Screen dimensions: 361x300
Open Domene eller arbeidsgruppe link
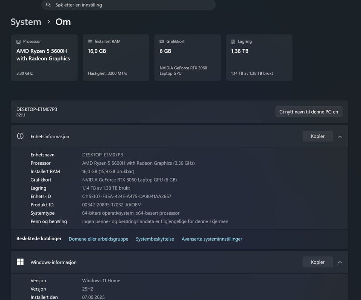pyautogui.click(x=99, y=239)
